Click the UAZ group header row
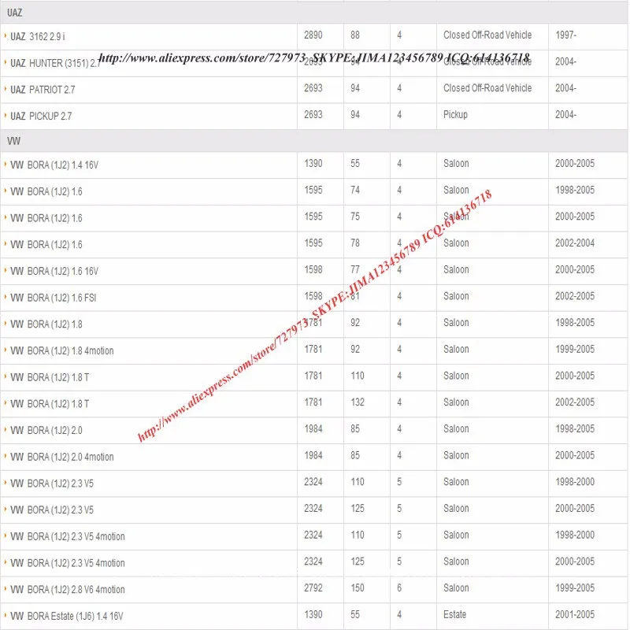The image size is (630, 630). 314,13
